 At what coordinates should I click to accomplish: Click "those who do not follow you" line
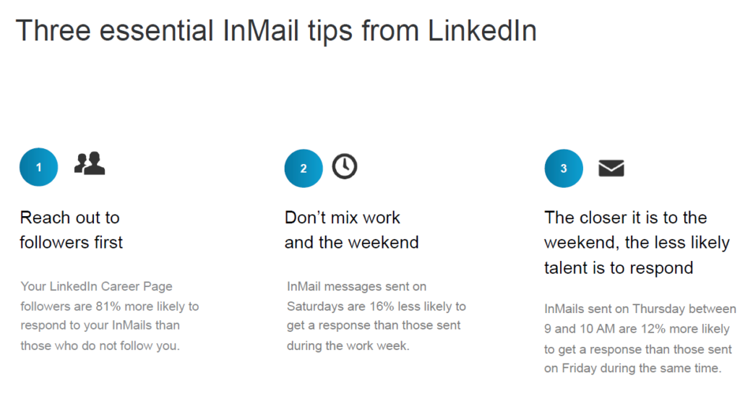click(x=100, y=346)
